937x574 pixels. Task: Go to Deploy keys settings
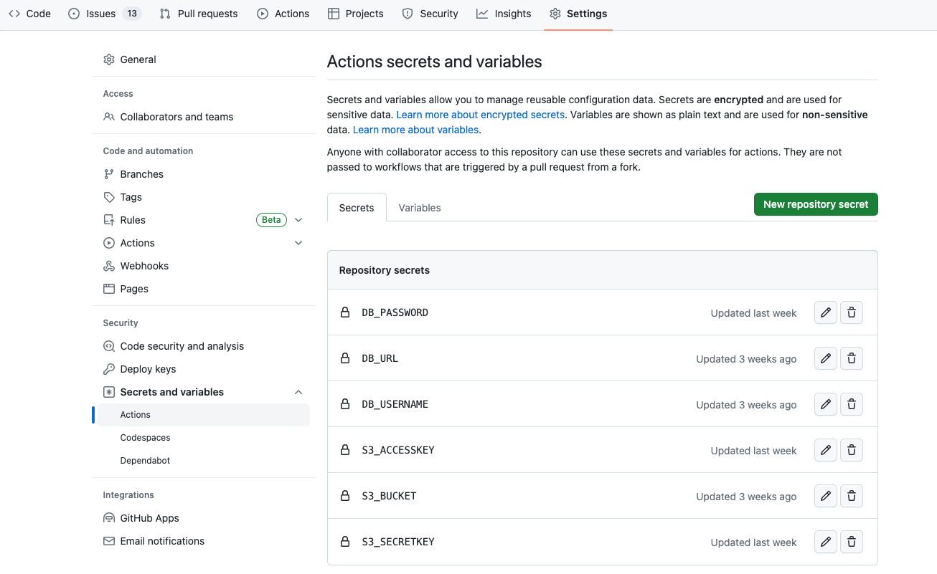(148, 369)
